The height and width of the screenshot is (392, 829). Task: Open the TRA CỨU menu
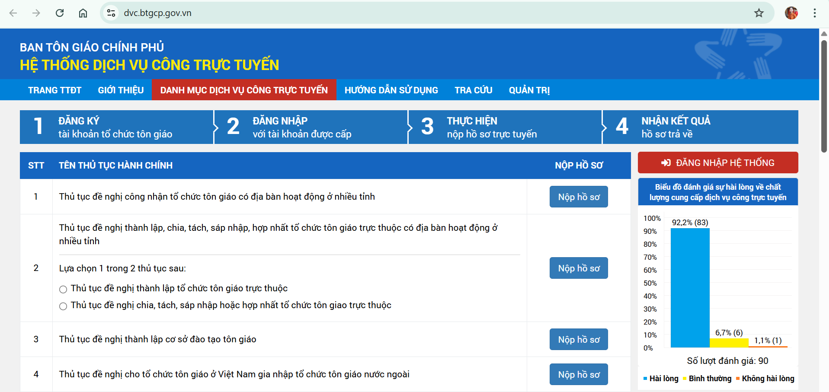473,90
